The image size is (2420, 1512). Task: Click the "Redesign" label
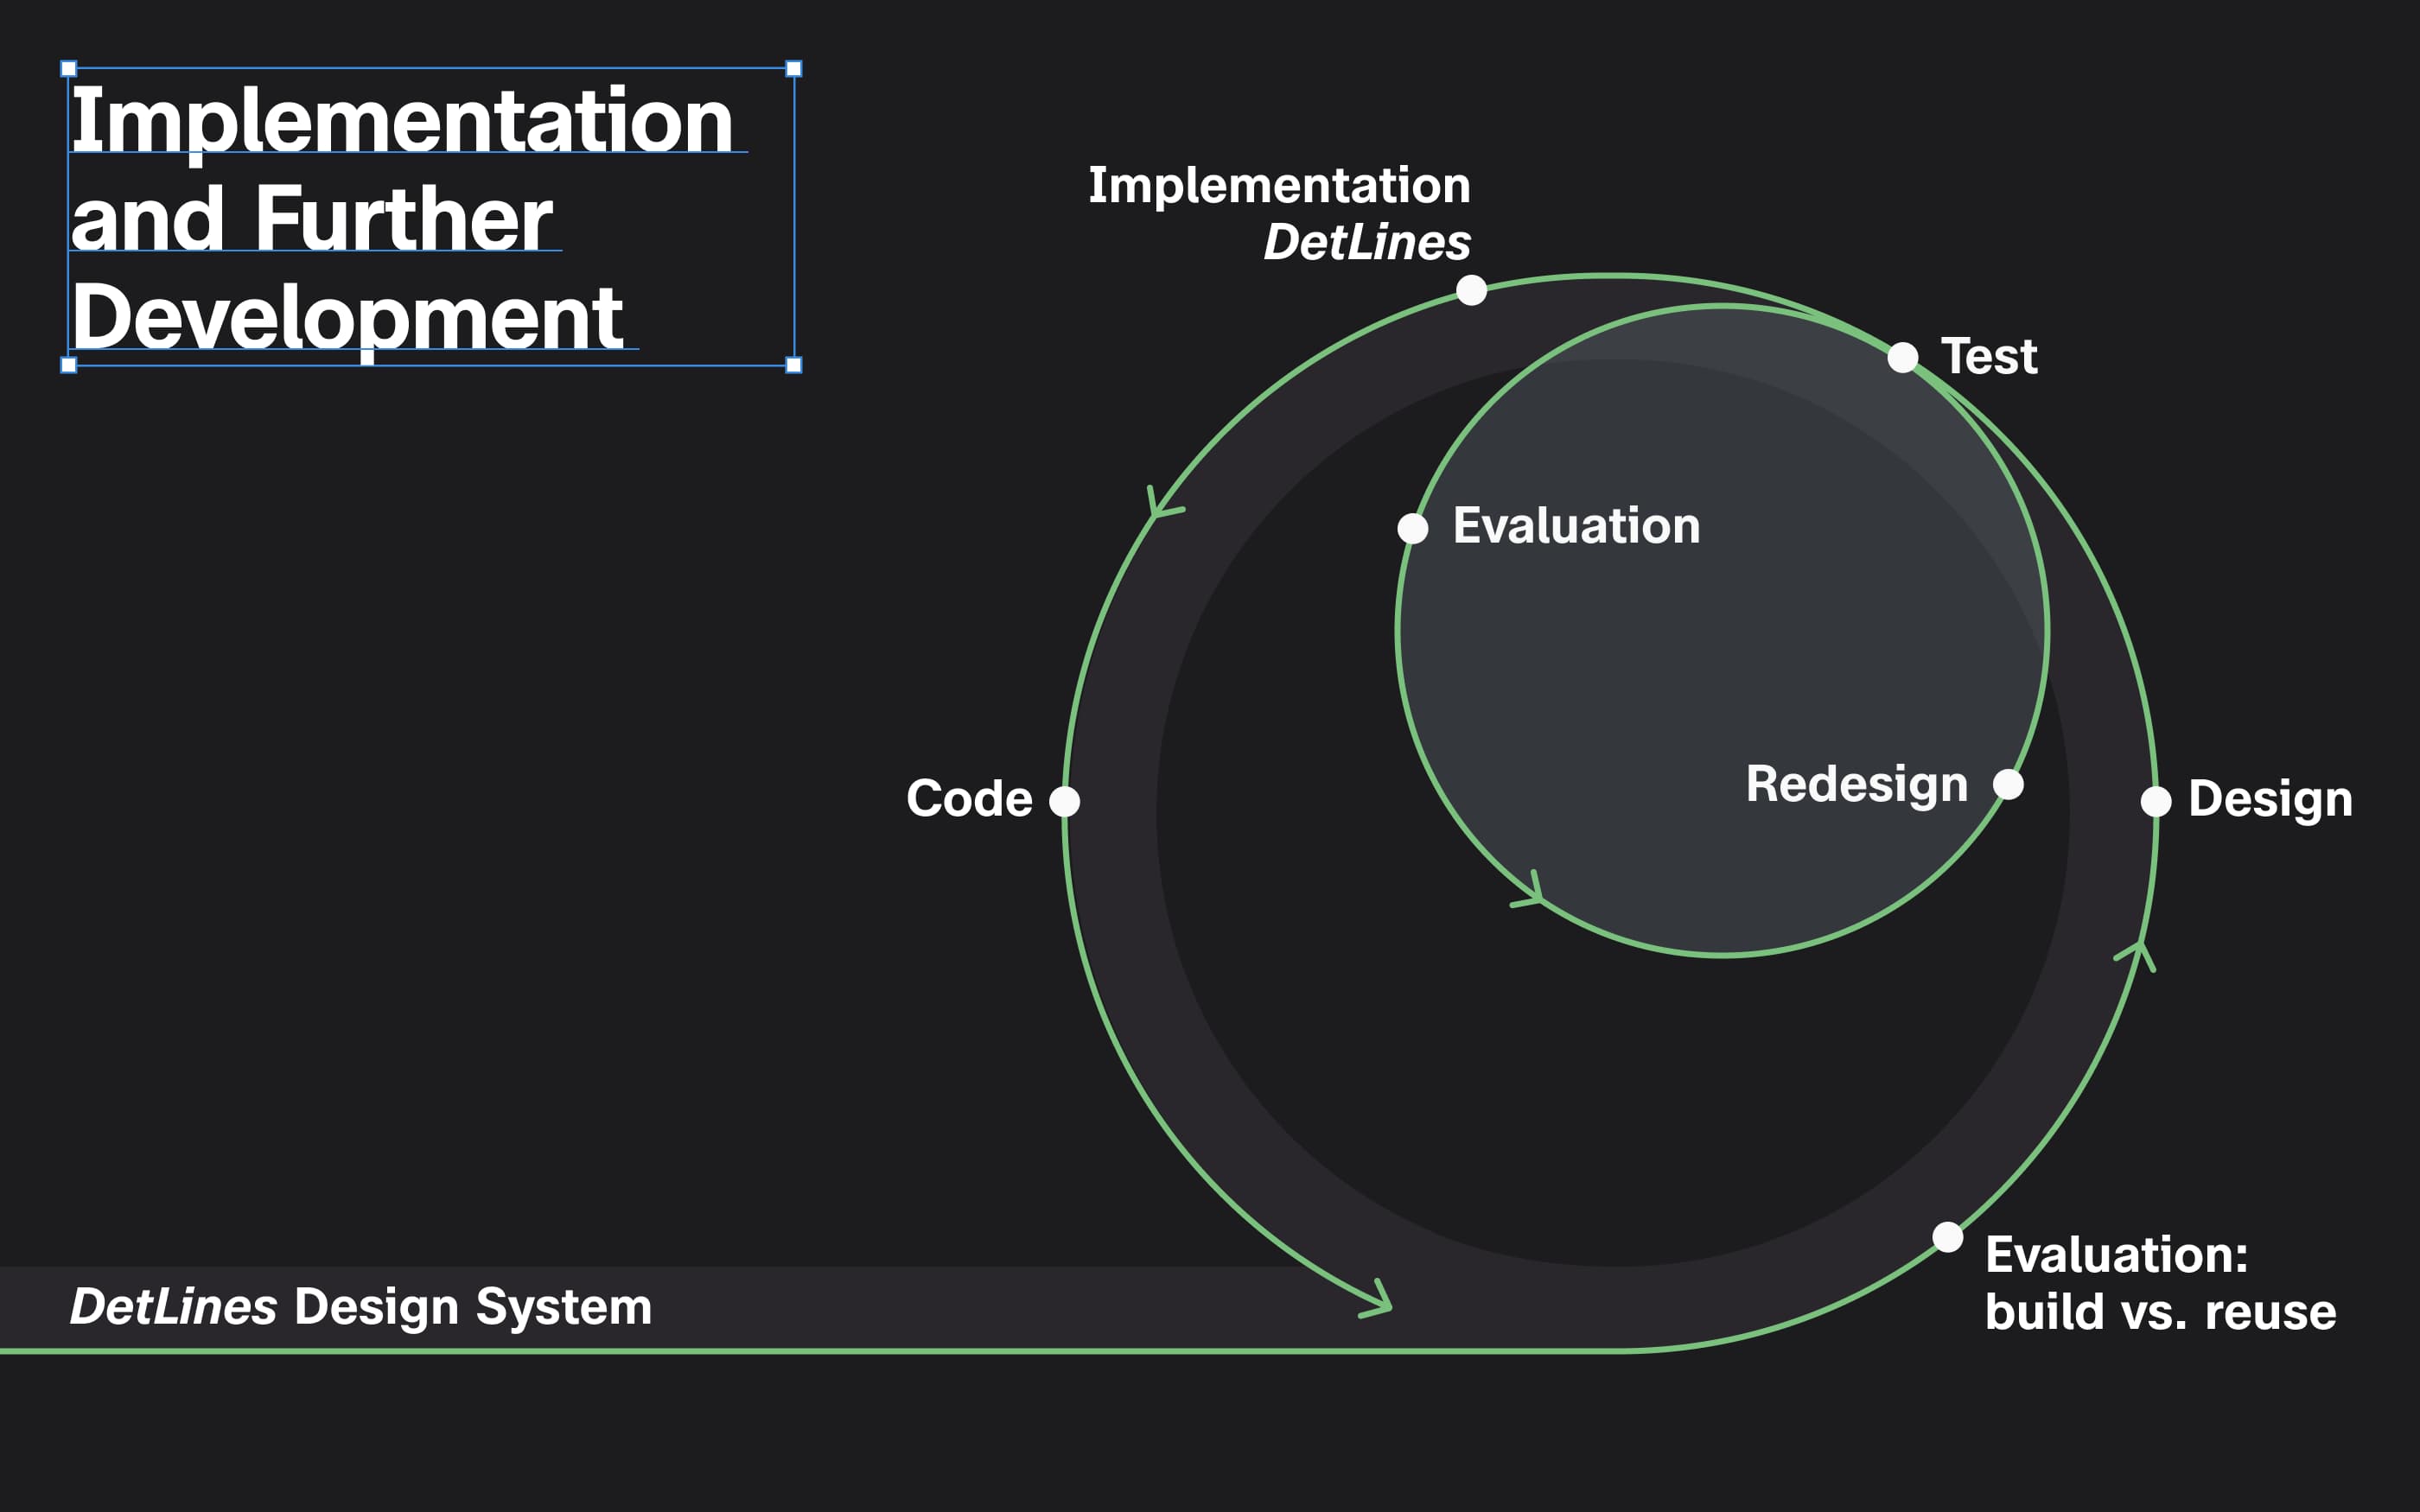click(x=1856, y=784)
